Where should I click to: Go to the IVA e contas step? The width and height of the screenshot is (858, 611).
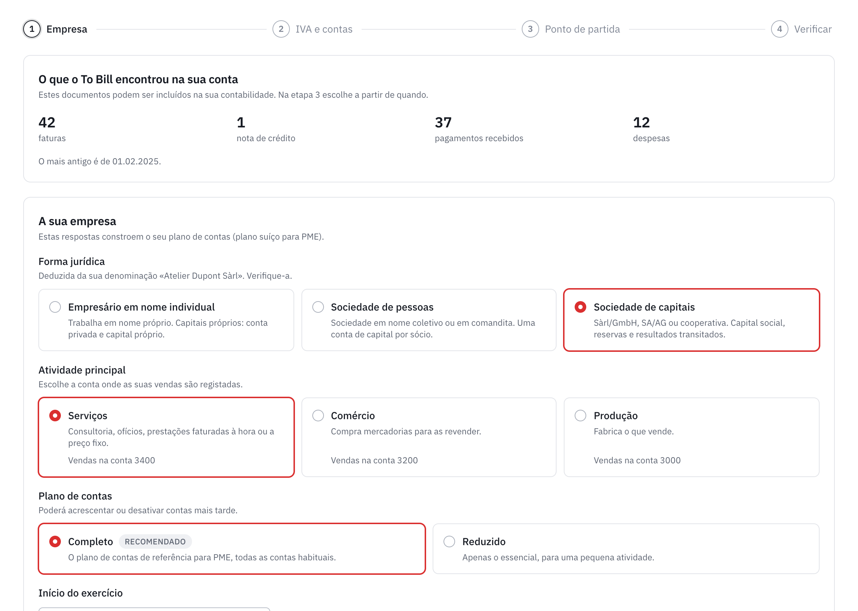point(324,29)
